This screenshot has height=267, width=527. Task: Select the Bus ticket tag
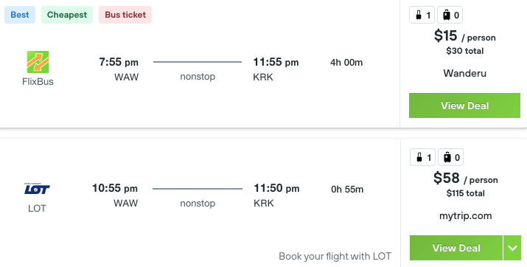coord(125,15)
